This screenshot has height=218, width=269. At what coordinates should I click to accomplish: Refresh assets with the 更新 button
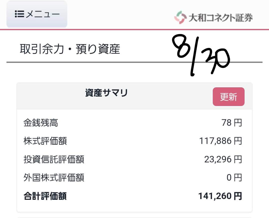coord(229,97)
